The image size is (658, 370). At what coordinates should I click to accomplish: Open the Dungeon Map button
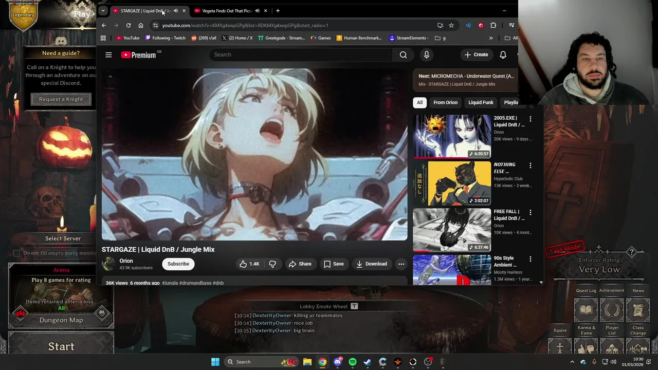[61, 320]
